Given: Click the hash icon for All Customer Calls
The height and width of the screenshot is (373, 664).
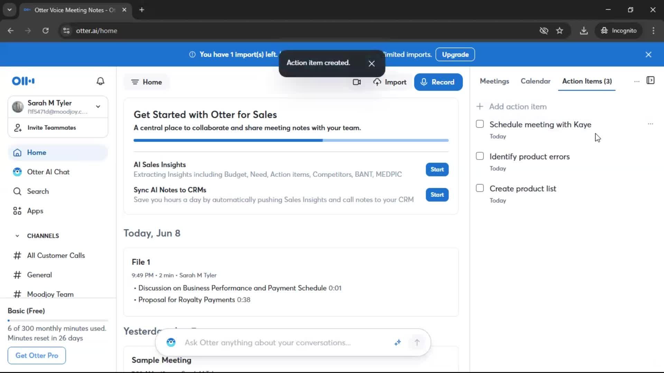Looking at the screenshot, I should coord(17,256).
